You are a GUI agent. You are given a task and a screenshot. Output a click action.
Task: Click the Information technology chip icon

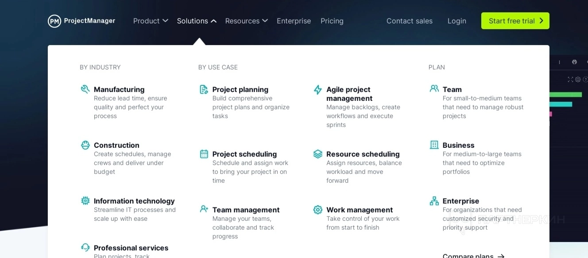pos(85,201)
